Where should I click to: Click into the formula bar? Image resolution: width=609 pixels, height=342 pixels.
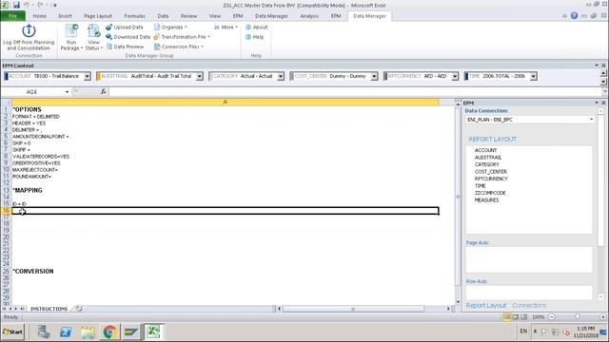click(355, 92)
